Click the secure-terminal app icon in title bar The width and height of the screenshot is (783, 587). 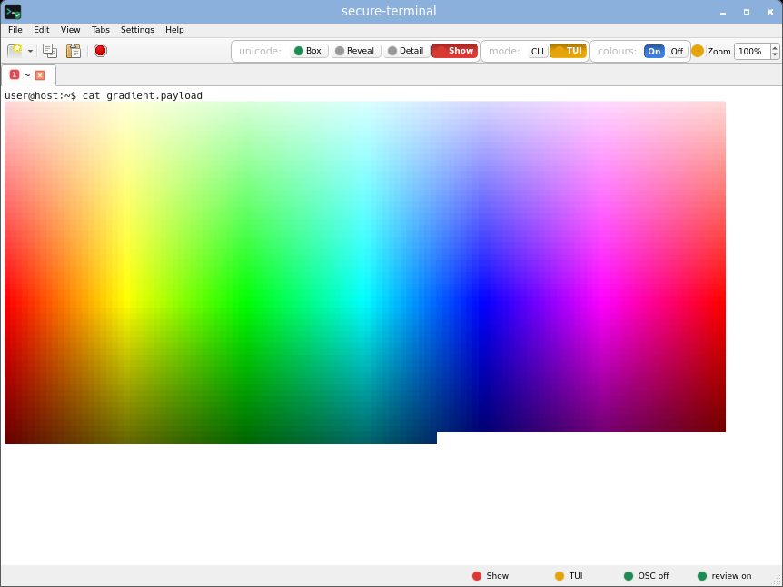(13, 12)
